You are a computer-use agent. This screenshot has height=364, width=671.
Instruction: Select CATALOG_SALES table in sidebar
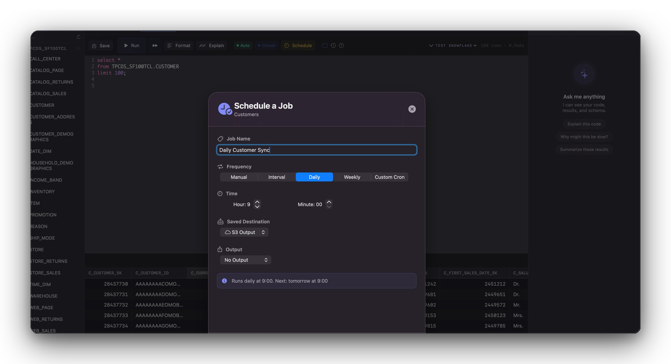pos(48,94)
